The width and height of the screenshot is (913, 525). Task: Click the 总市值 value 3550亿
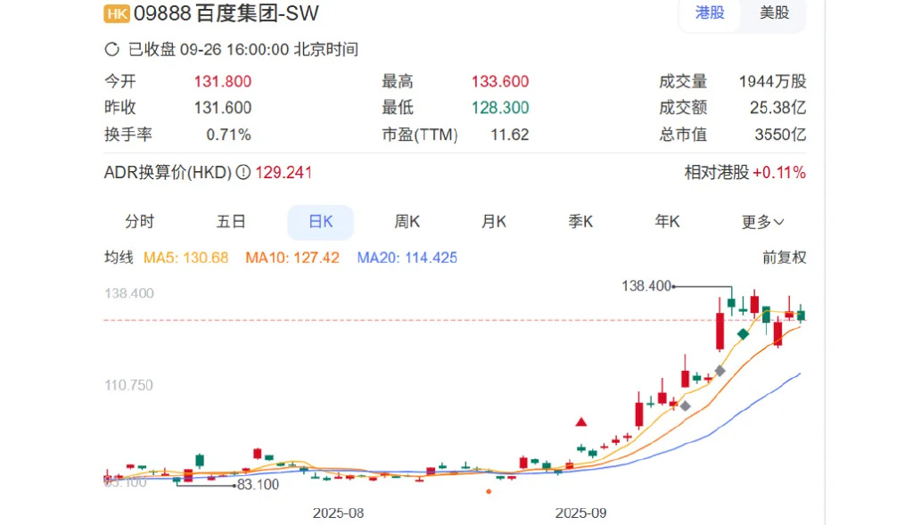pyautogui.click(x=780, y=135)
